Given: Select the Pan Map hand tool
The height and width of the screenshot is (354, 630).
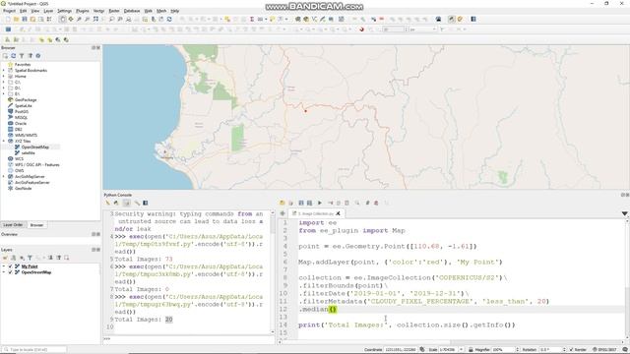Looking at the screenshot, I should 63,20.
